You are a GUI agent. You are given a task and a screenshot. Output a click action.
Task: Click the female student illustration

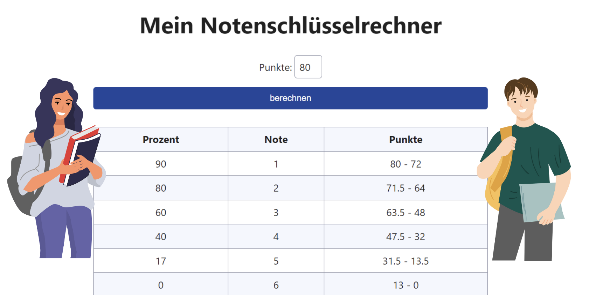56,168
